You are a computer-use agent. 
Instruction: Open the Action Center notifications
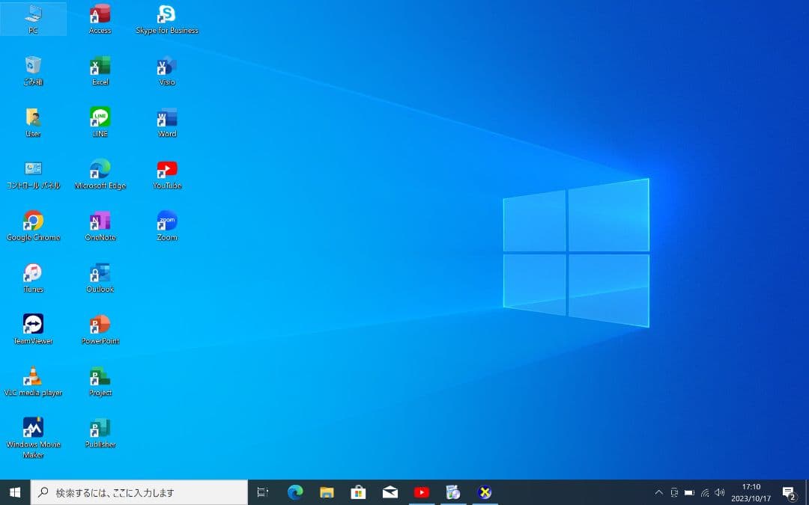[788, 492]
